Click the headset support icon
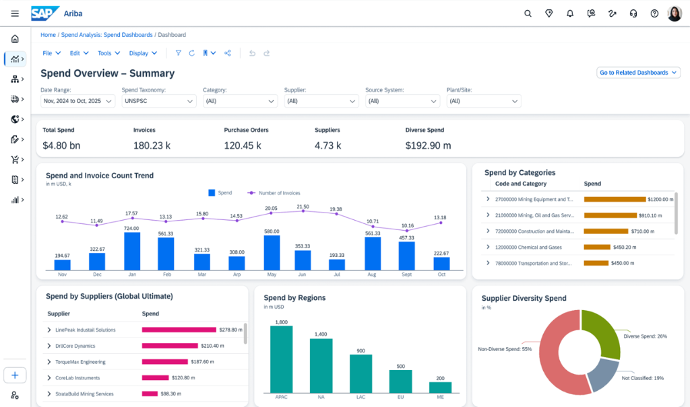 click(x=633, y=13)
